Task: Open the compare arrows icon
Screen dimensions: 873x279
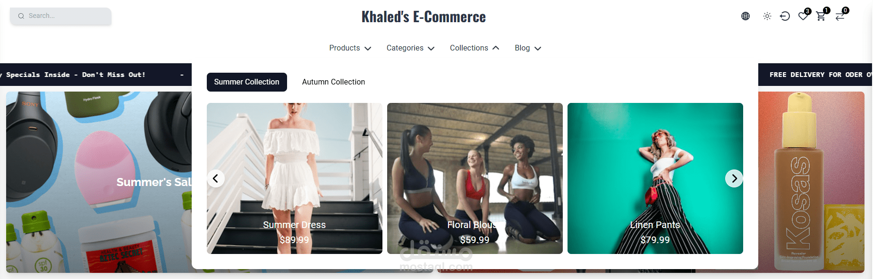Action: pyautogui.click(x=840, y=17)
